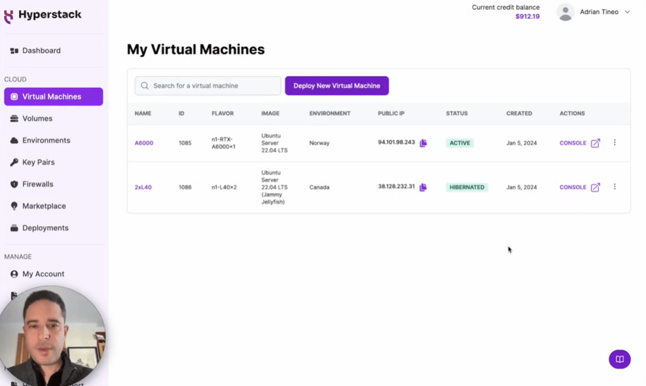Open the A6000 virtual machine link
The width and height of the screenshot is (646, 386).
point(143,143)
